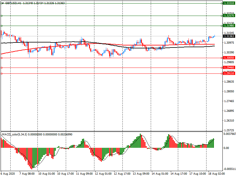Click the 13 Aug 09:00 time label
This screenshot has height=177, width=236.
[141, 174]
